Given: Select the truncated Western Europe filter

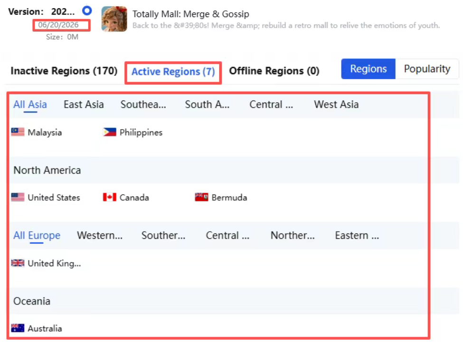Looking at the screenshot, I should (100, 235).
